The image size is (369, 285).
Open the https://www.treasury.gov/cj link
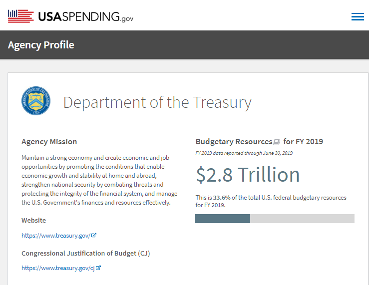(58, 268)
